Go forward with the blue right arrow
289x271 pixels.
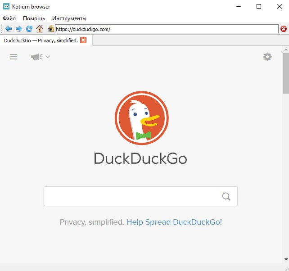click(19, 29)
